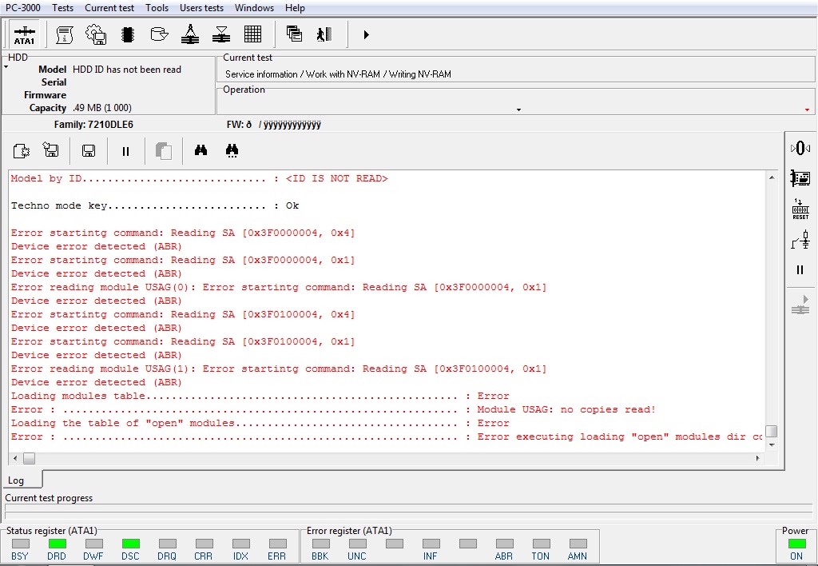818x566 pixels.
Task: Click 'Module USAG: no copies read!' text
Action: [x=566, y=409]
